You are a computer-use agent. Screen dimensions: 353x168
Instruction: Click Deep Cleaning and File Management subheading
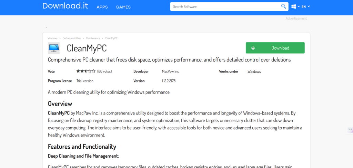pyautogui.click(x=83, y=156)
